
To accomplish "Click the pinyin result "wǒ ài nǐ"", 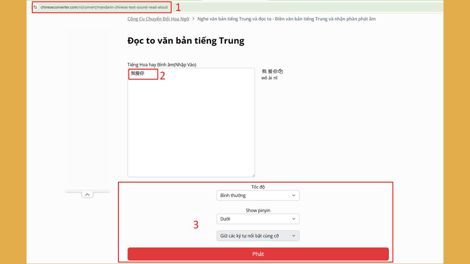I will tap(270, 77).
